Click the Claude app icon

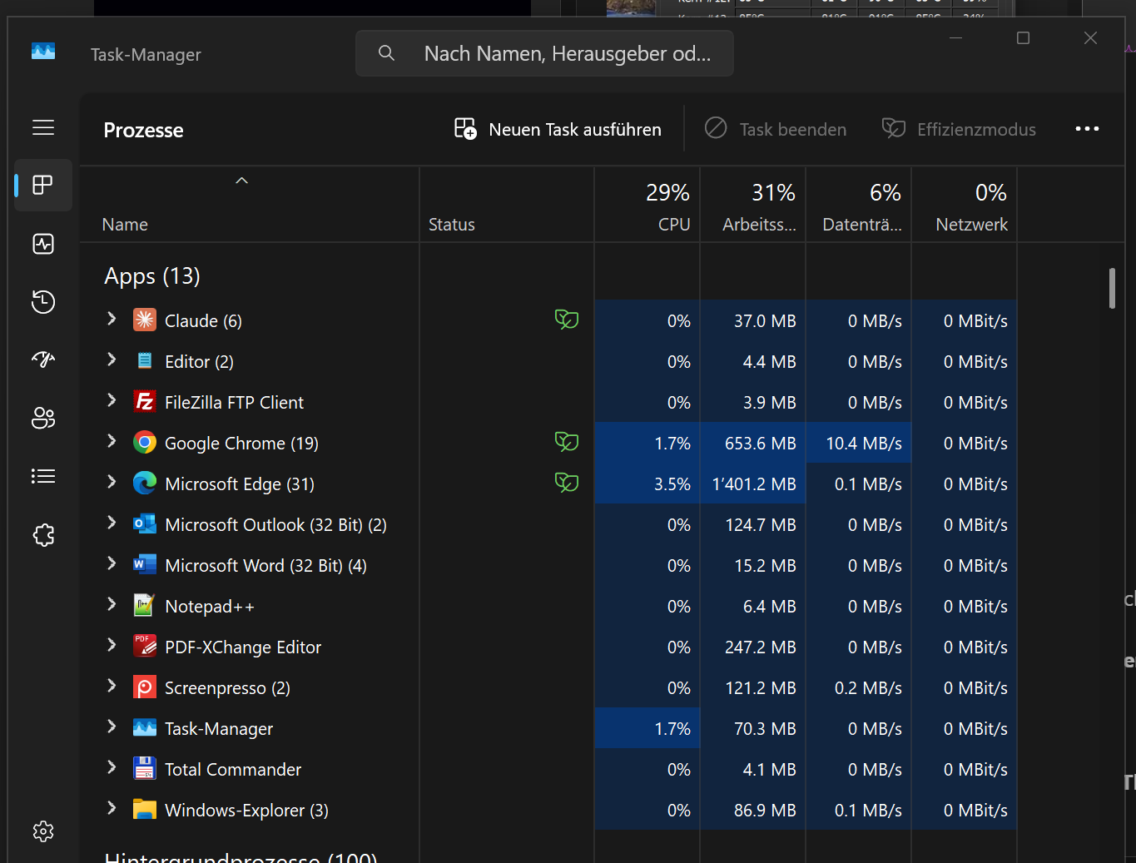145,320
